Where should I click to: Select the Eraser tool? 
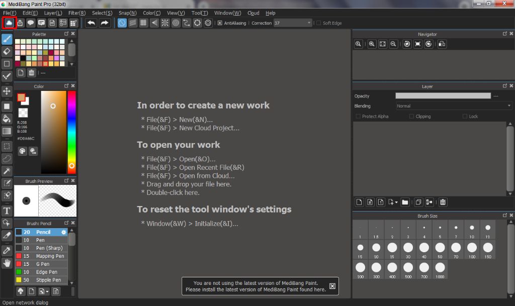tap(7, 51)
